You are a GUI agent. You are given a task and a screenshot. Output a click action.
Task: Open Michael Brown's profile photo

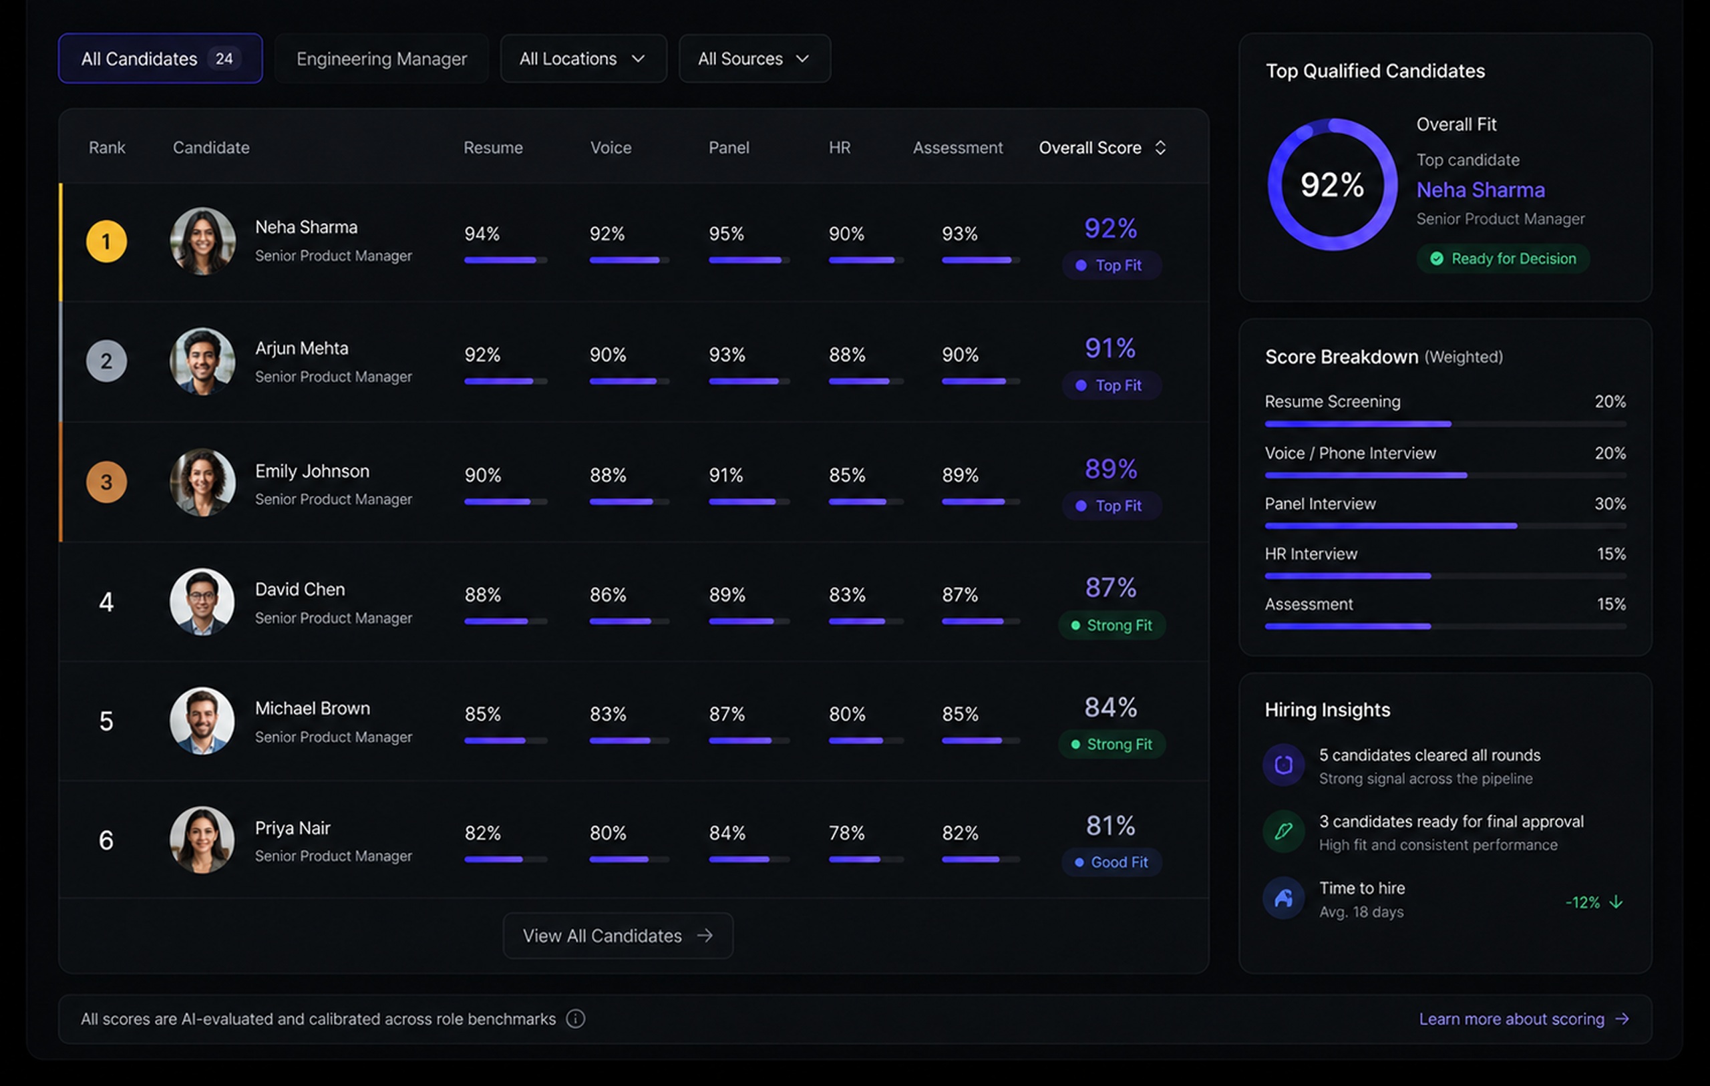click(x=202, y=721)
